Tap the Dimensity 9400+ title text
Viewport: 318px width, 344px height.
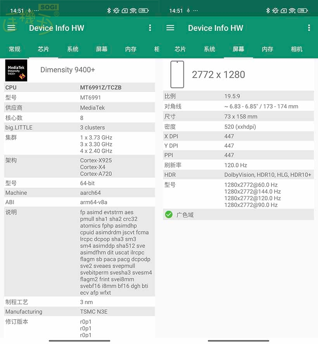[67, 70]
